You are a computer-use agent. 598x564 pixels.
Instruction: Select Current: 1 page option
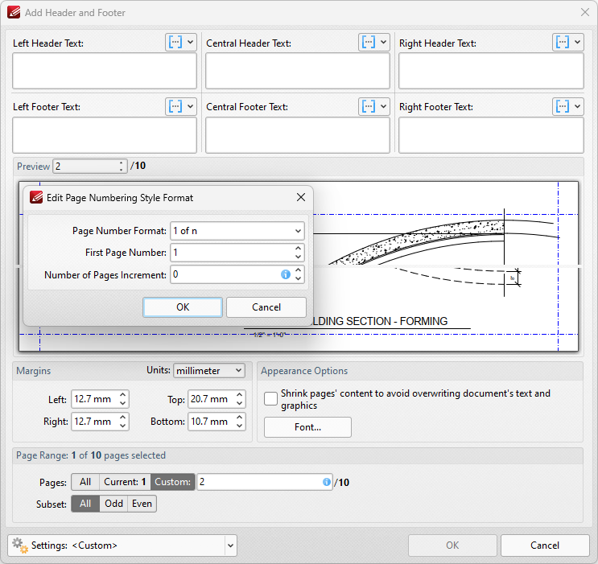pos(125,482)
